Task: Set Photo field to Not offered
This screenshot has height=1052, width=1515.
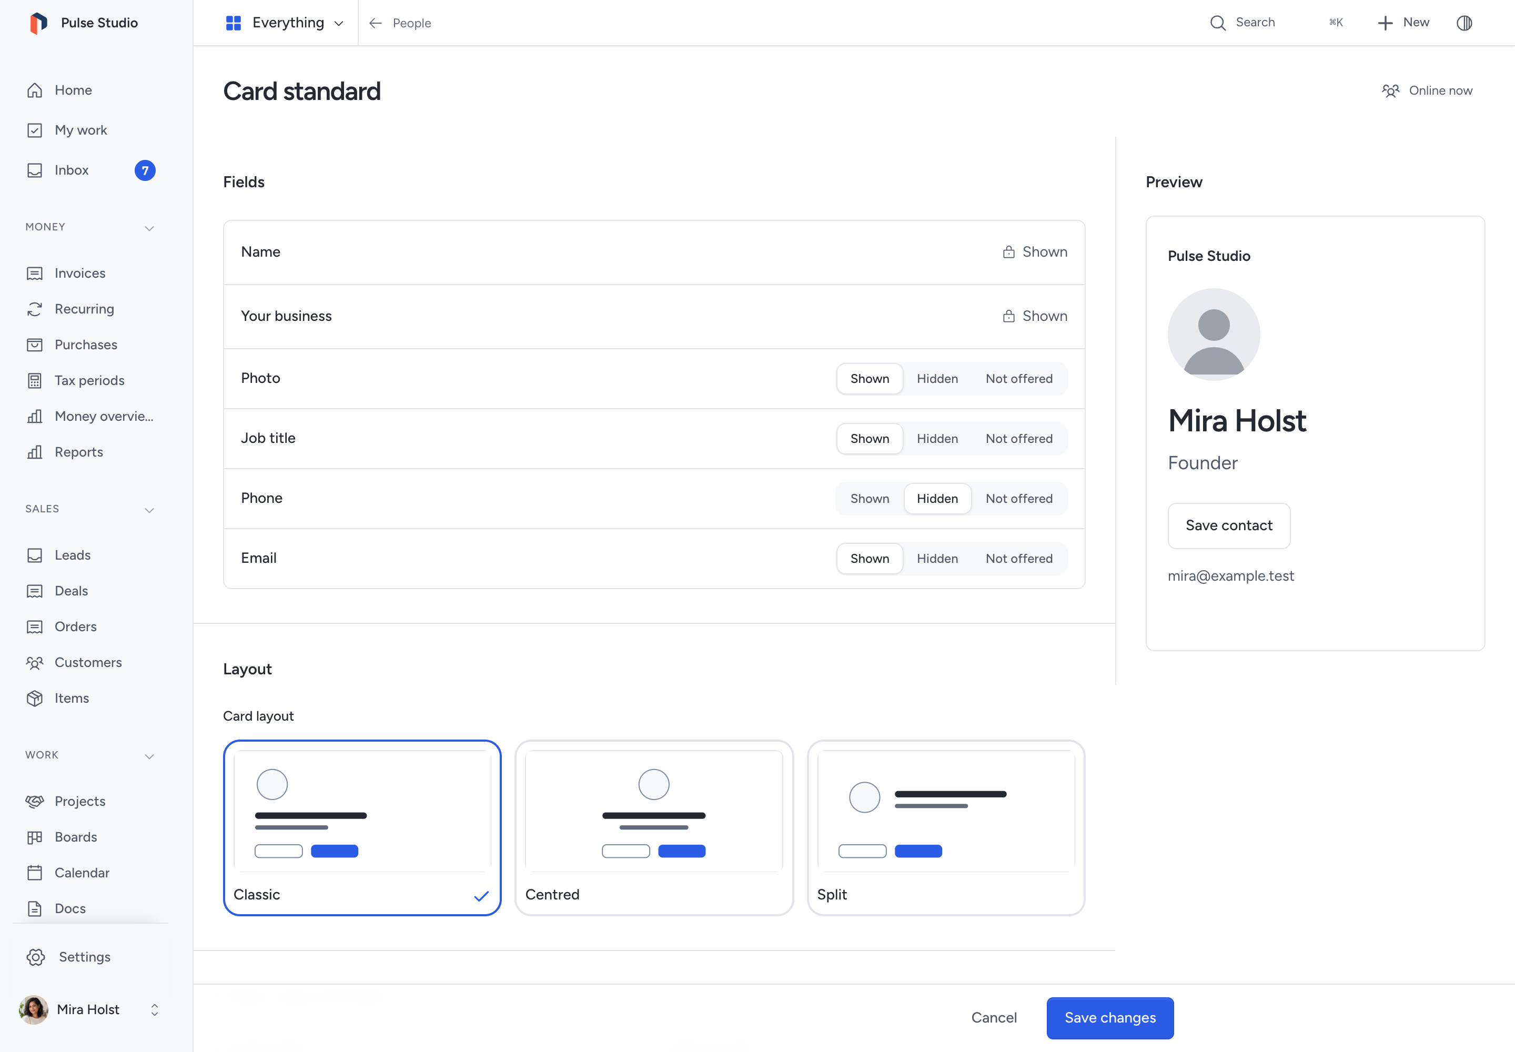Action: [x=1018, y=379]
